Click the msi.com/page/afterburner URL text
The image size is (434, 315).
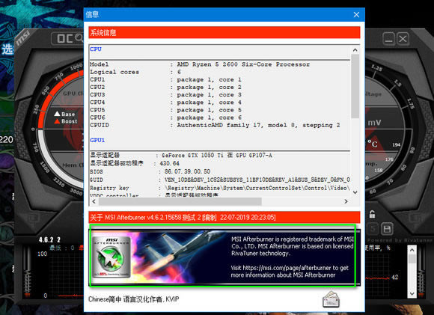tap(287, 268)
